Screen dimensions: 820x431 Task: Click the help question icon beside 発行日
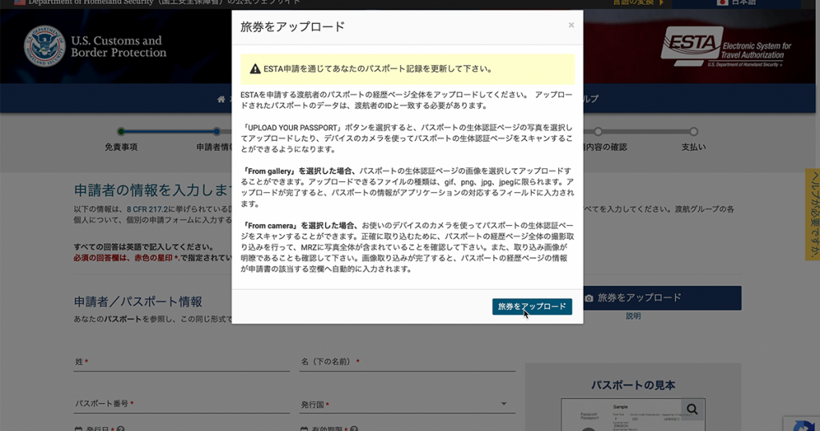point(120,429)
